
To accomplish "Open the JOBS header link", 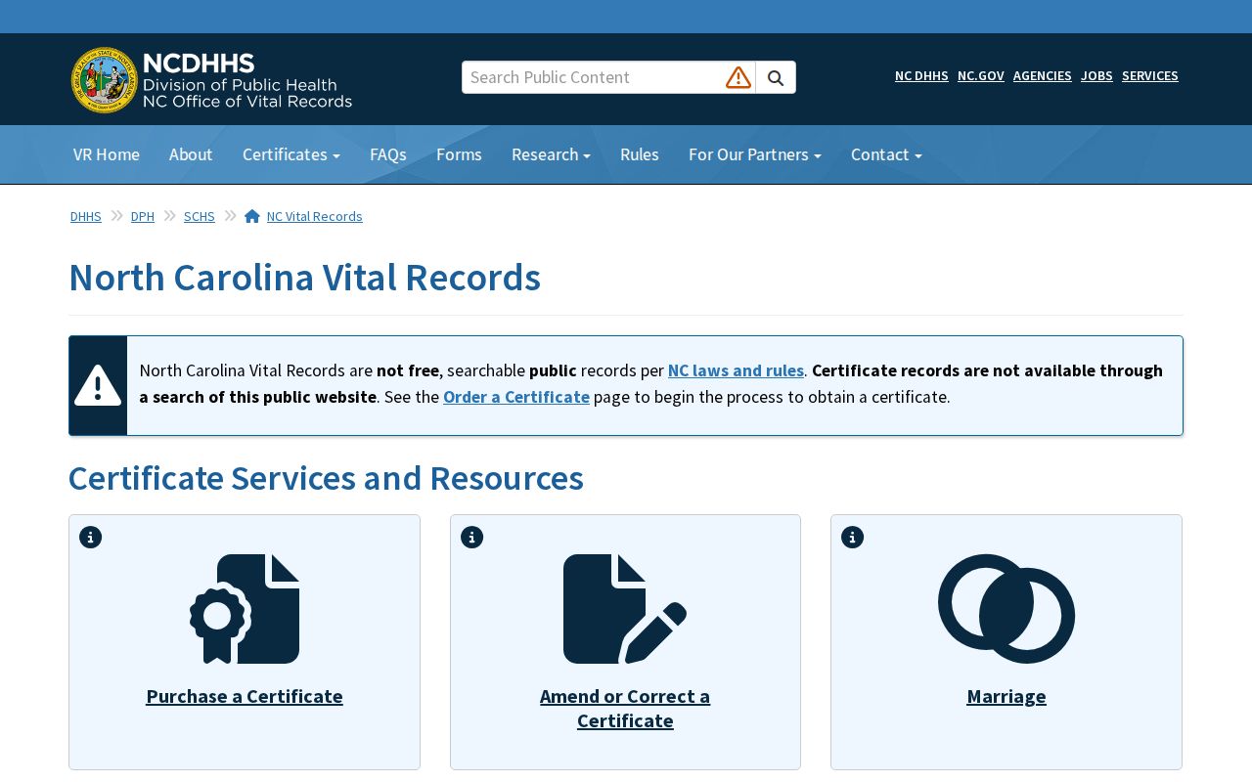I will 1096,76.
